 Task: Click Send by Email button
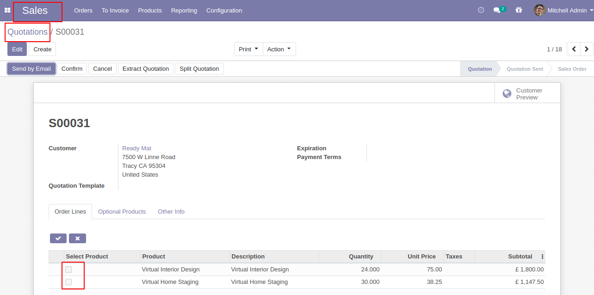point(31,69)
